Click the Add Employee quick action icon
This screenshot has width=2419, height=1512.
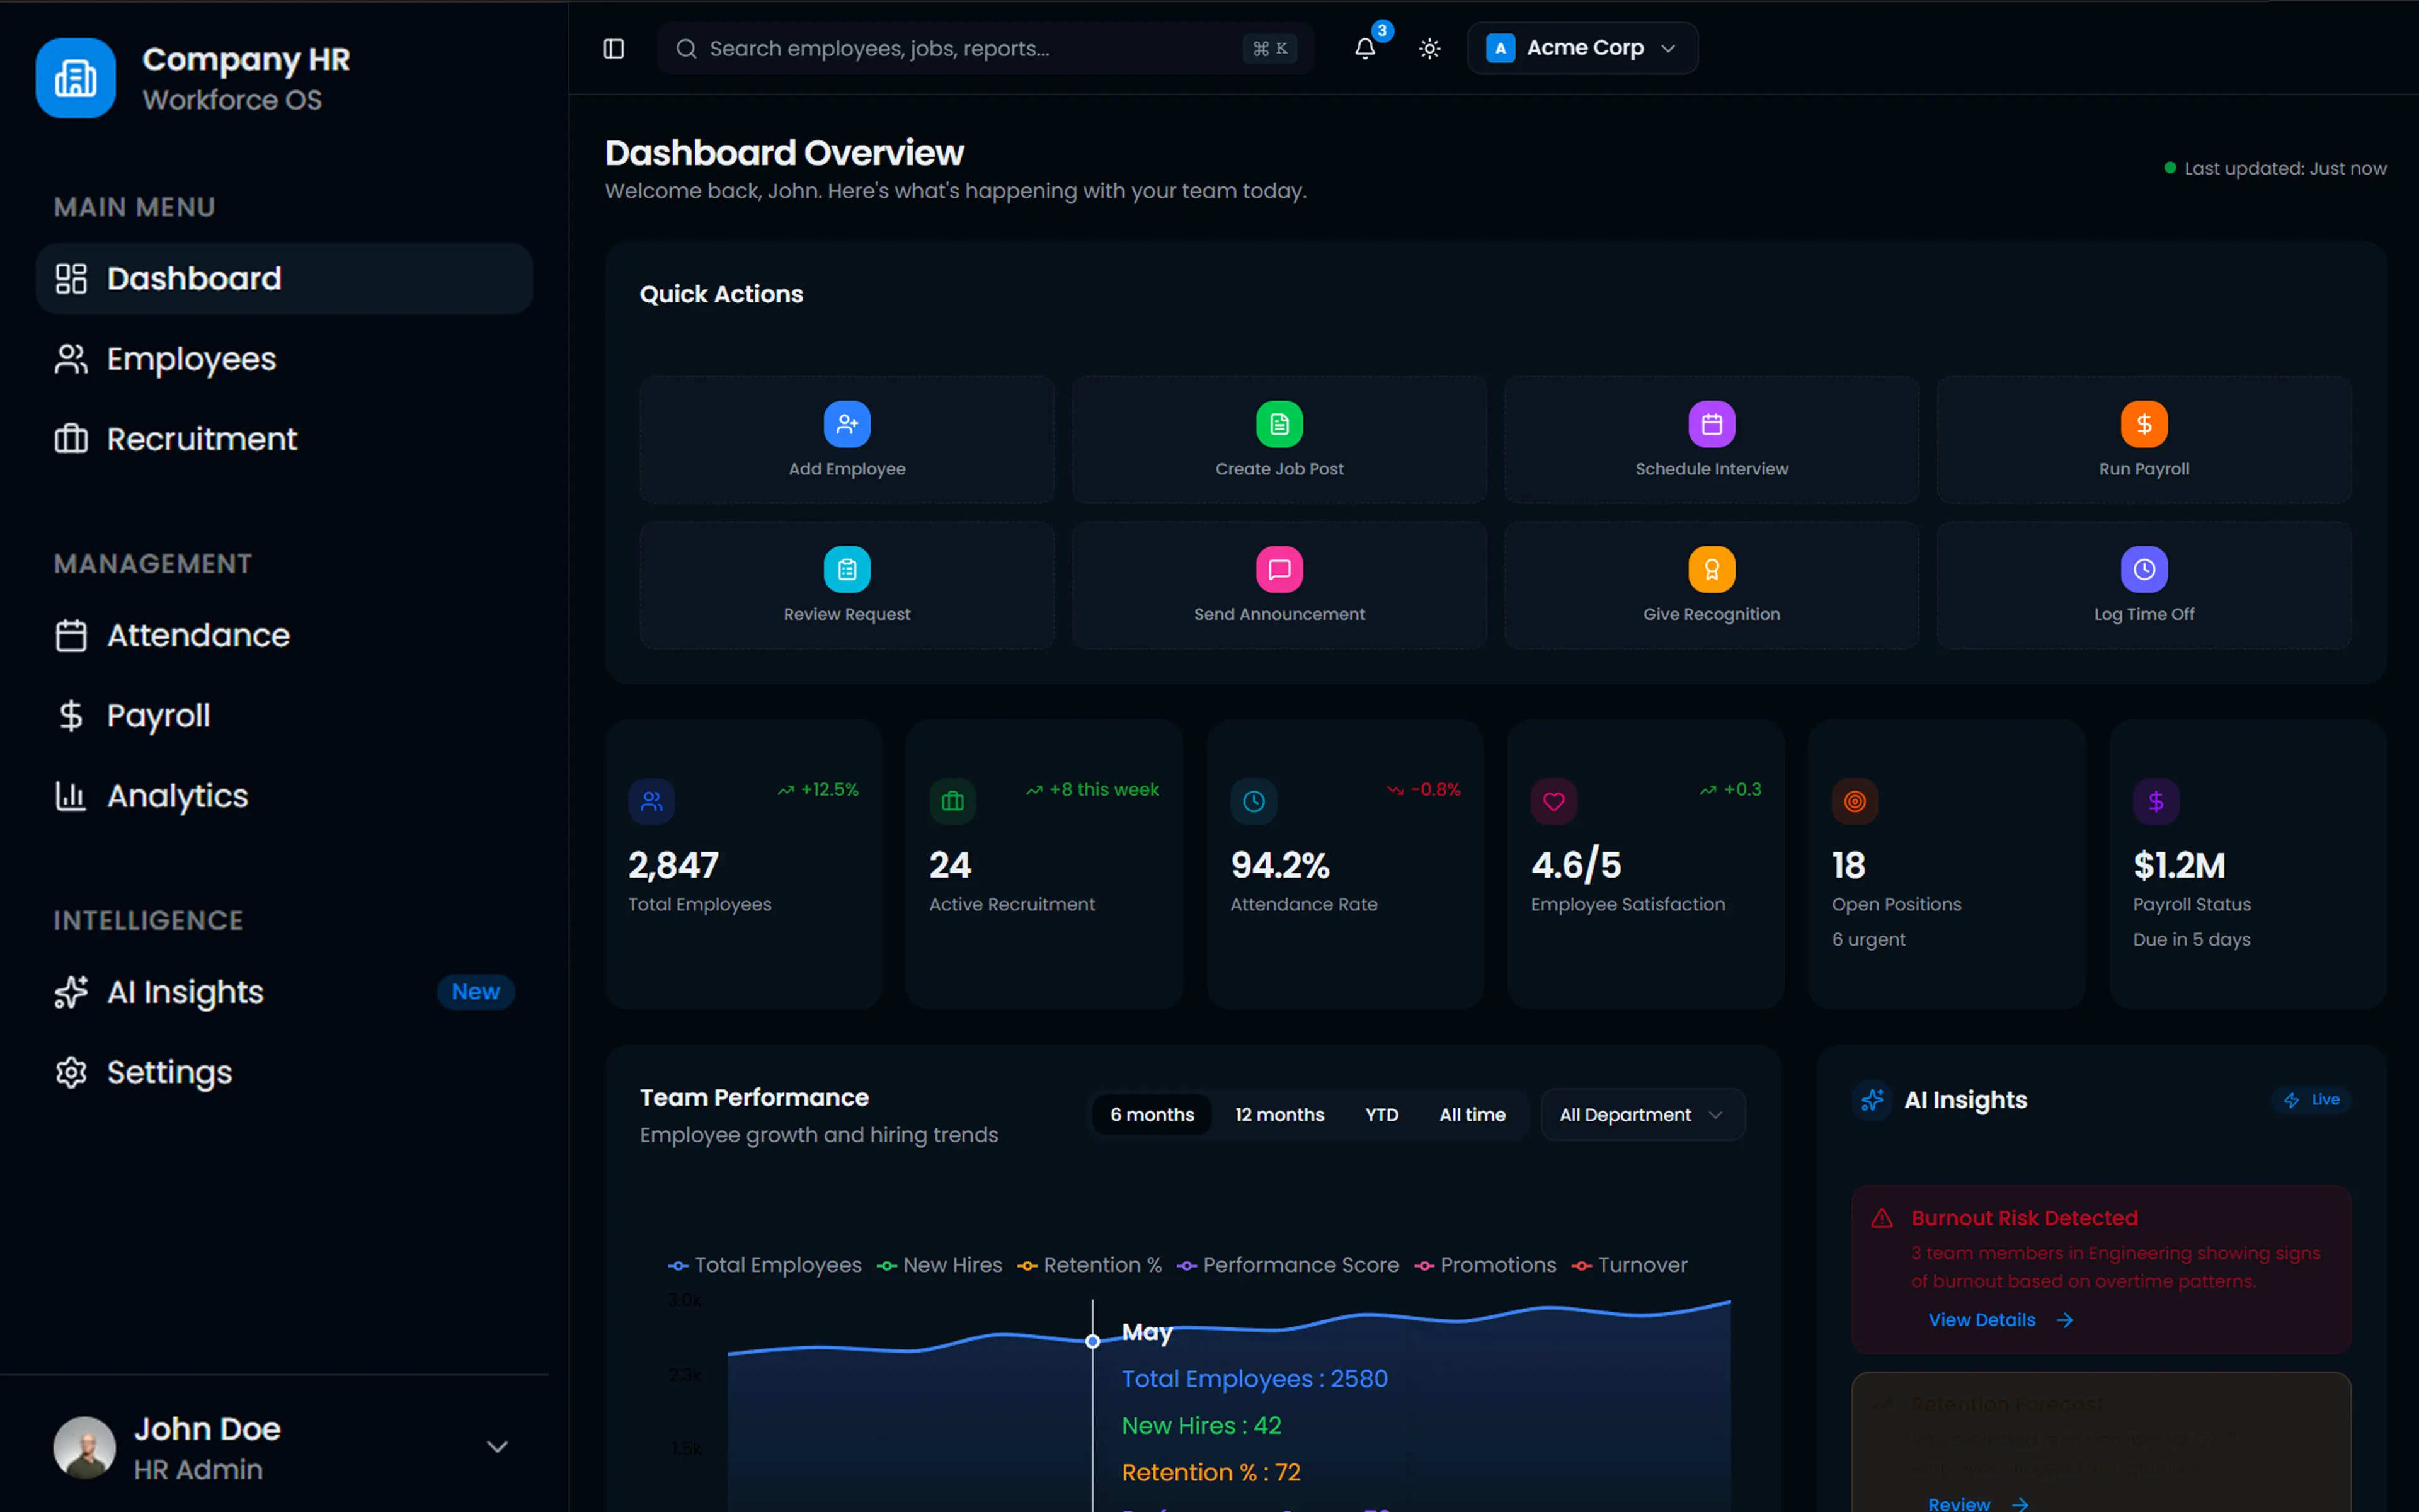[x=847, y=424]
